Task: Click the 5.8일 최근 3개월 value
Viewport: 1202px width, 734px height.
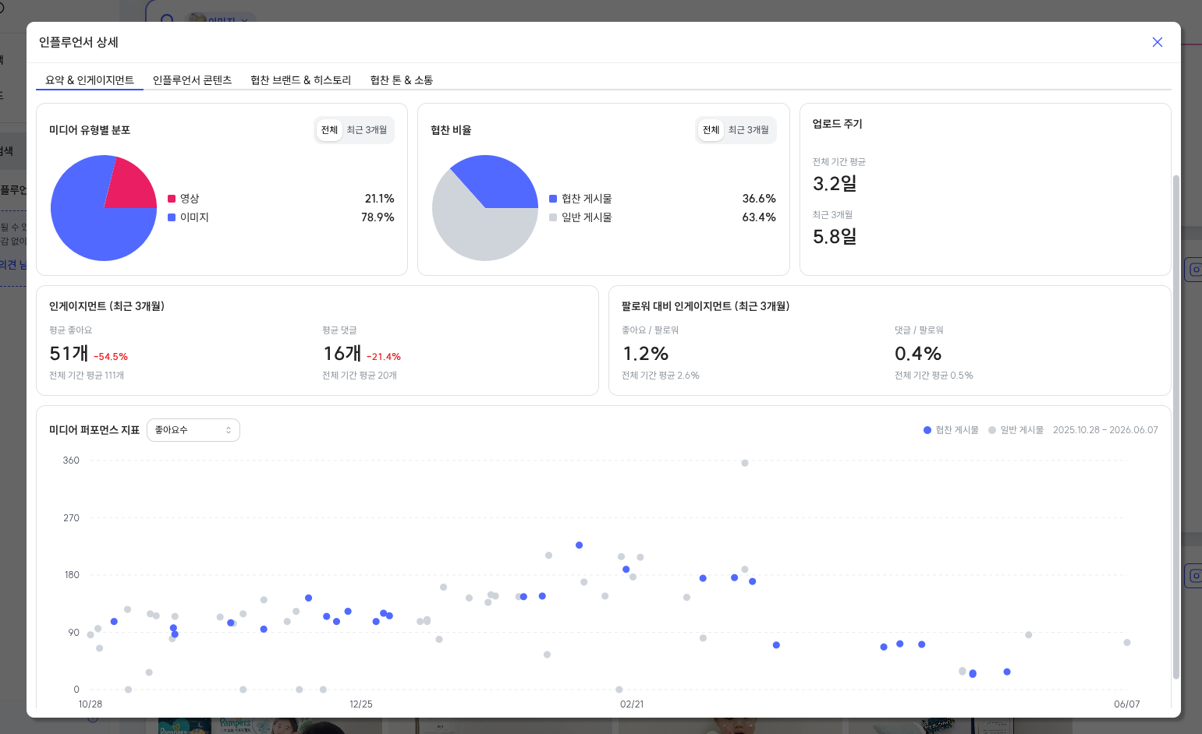Action: (x=835, y=237)
